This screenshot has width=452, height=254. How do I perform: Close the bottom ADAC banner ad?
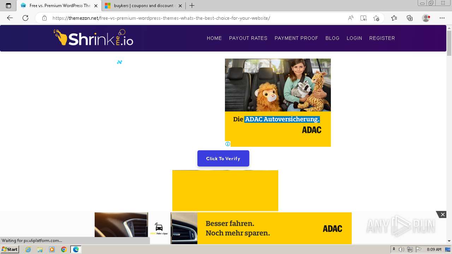click(442, 214)
